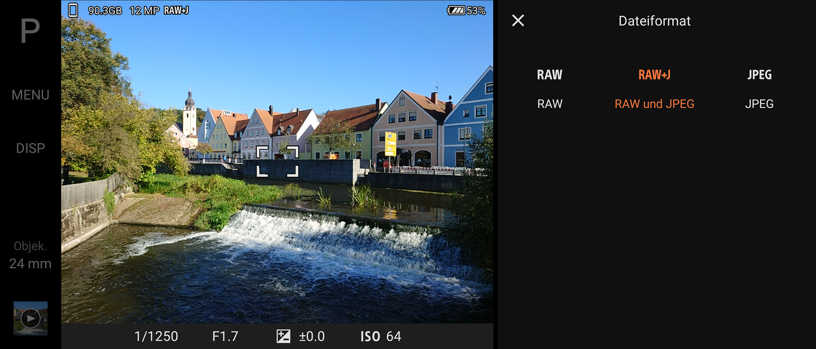Viewport: 816px width, 349px height.
Task: Open the MENU settings
Action: click(x=30, y=95)
